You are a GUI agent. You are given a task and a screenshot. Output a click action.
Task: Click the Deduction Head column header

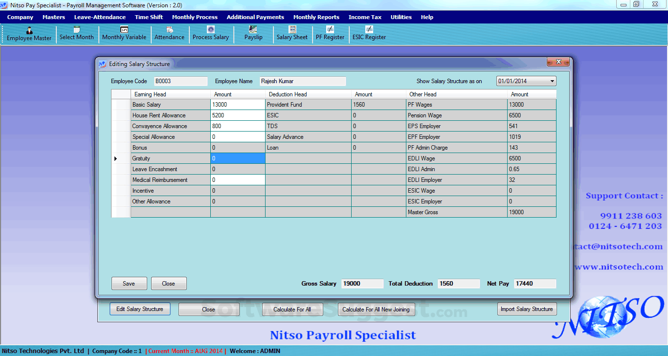[308, 94]
